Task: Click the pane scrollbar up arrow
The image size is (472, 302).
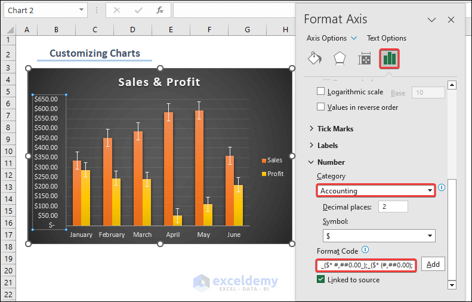Action: (452, 85)
